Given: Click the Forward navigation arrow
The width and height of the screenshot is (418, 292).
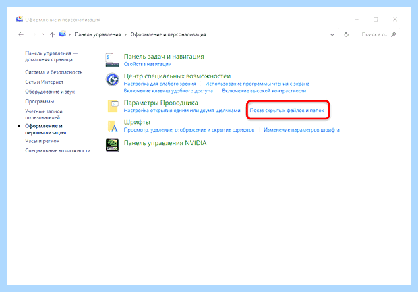Looking at the screenshot, I should coord(34,34).
